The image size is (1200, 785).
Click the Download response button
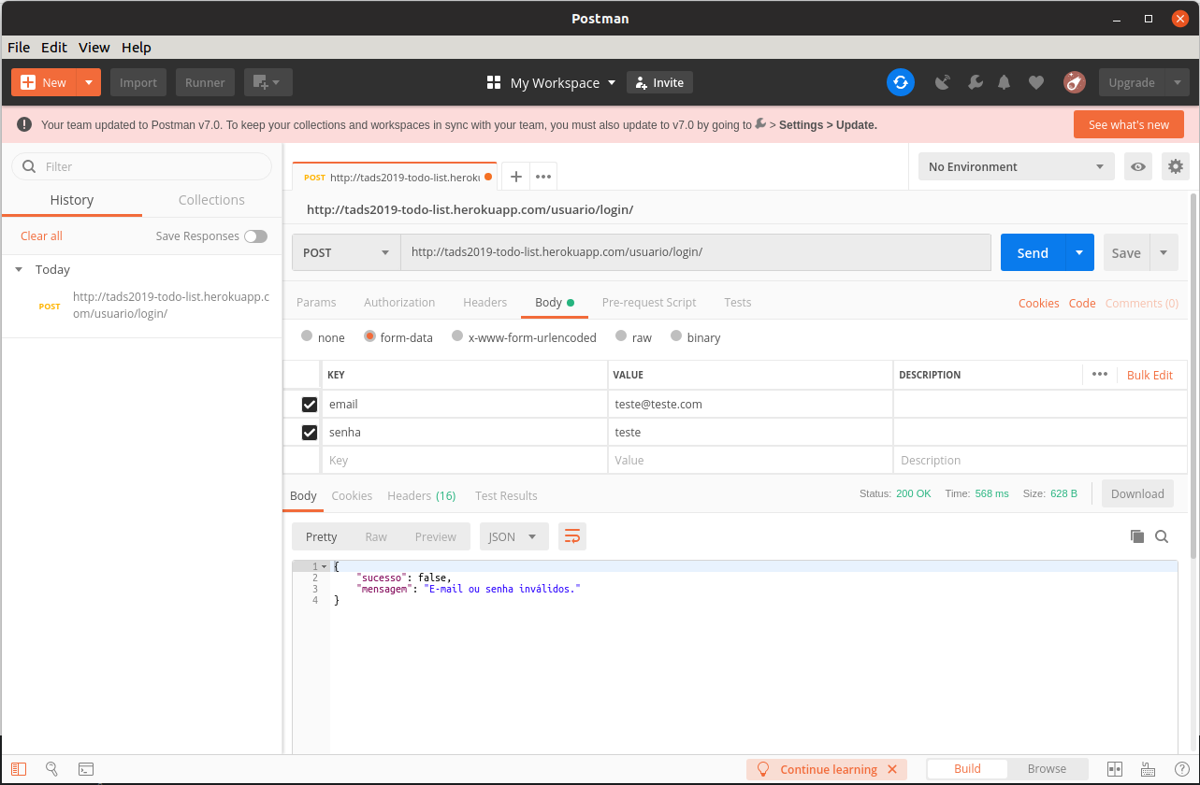point(1137,493)
